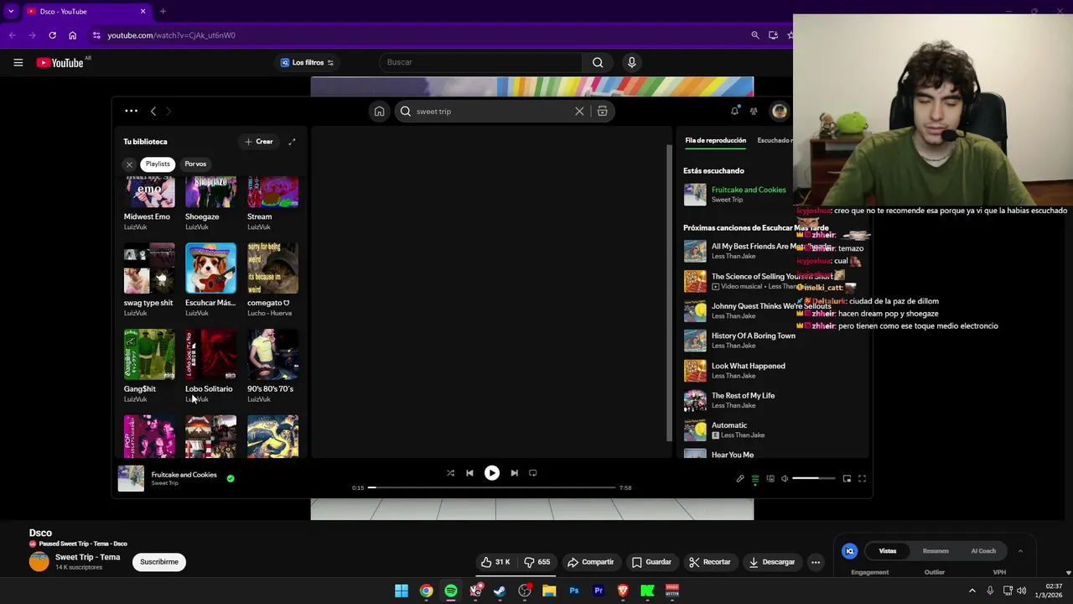Click the saved checkmark for Fruitcake and Cookies
Viewport: 1073px width, 604px height.
tap(231, 478)
